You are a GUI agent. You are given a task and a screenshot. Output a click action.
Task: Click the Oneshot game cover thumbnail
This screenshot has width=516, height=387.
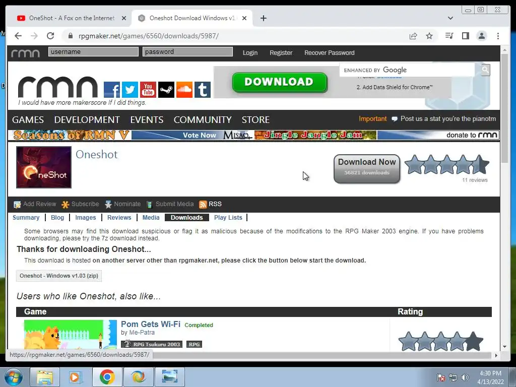(x=44, y=167)
